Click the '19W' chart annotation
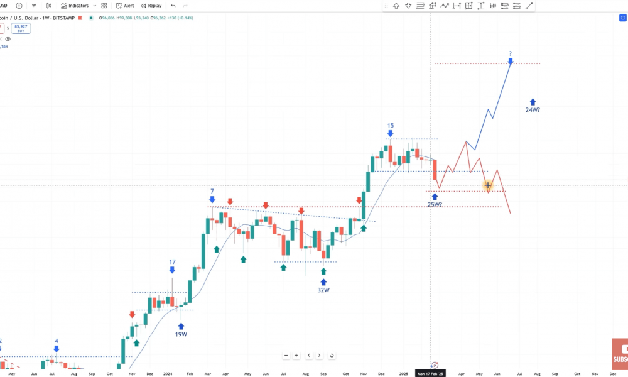The width and height of the screenshot is (628, 377). pyautogui.click(x=181, y=334)
